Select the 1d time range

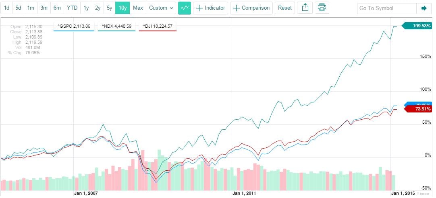7,8
